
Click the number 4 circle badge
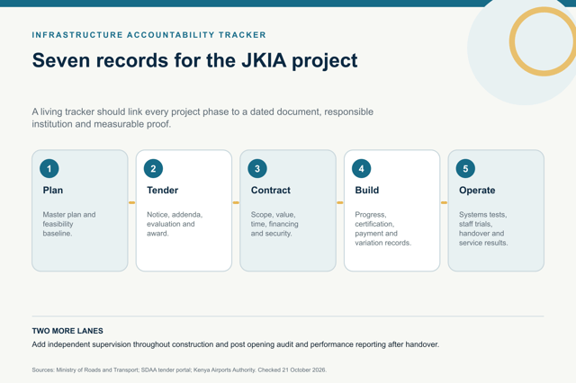[361, 168]
